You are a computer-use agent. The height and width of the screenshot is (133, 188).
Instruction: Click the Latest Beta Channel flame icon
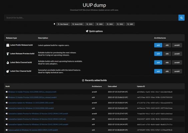tap(8, 63)
